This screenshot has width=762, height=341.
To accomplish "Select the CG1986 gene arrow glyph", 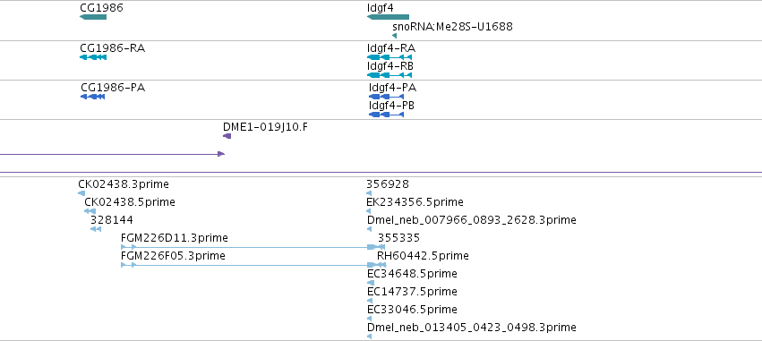I will [93, 17].
